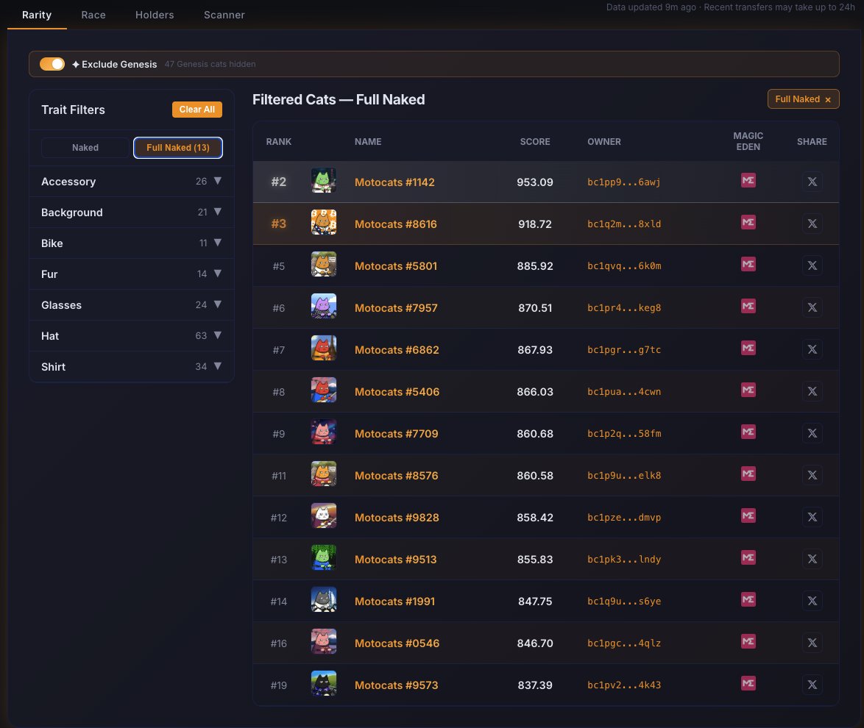Open owner address bc1pv2...4k43

tap(624, 685)
